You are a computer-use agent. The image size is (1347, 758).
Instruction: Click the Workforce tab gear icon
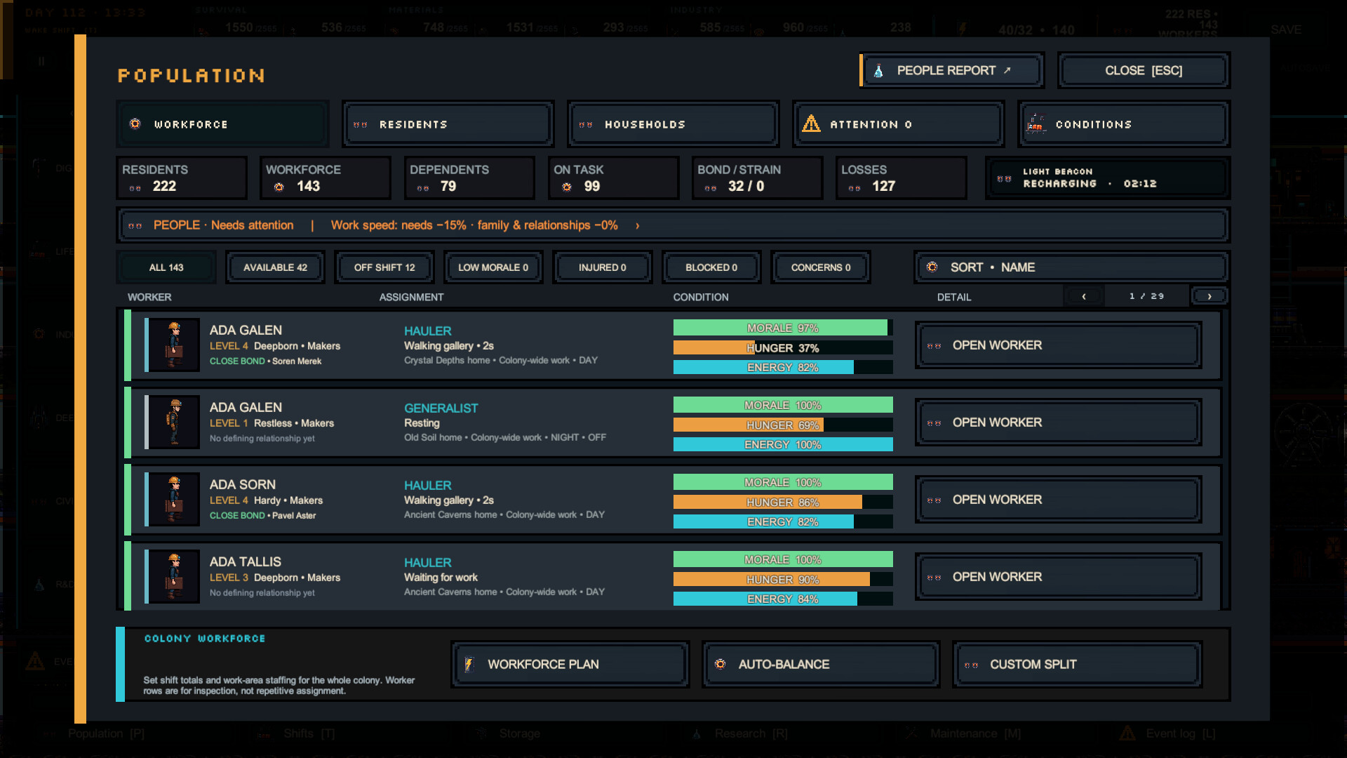135,124
